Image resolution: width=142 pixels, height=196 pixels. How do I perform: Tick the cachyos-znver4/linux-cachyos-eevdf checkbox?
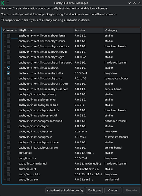(8, 52)
